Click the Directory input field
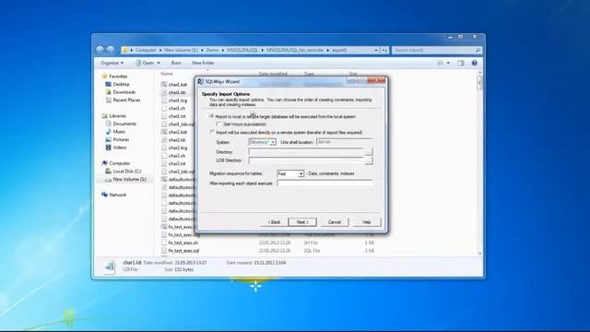This screenshot has height=332, width=590. coord(306,151)
